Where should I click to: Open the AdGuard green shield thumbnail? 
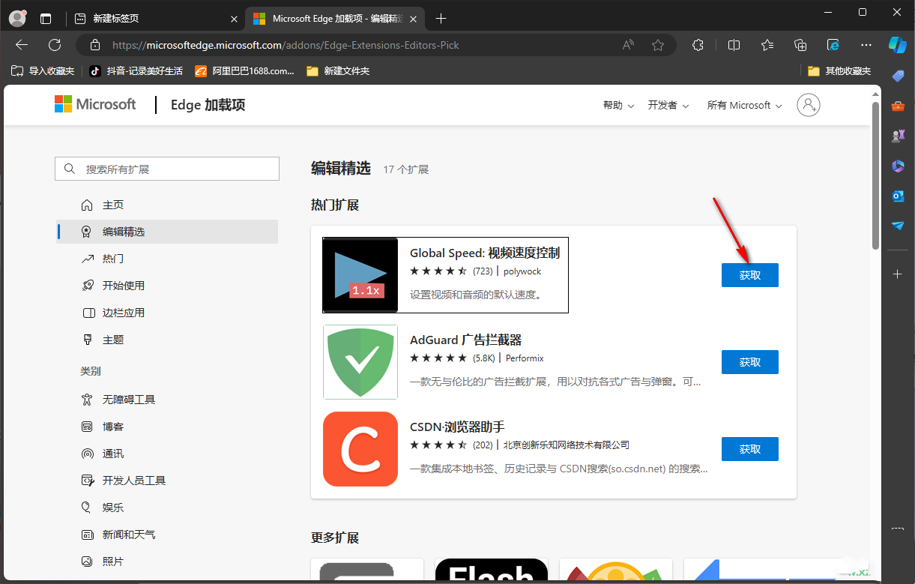pos(360,362)
